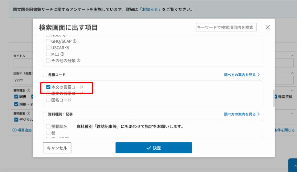Check the 巻 checkbox
297x172 pixels.
point(48,133)
